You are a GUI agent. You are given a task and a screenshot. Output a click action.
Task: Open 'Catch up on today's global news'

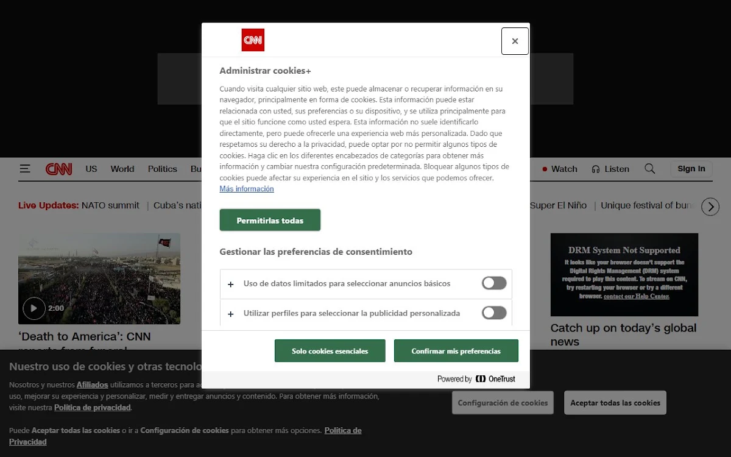point(623,335)
